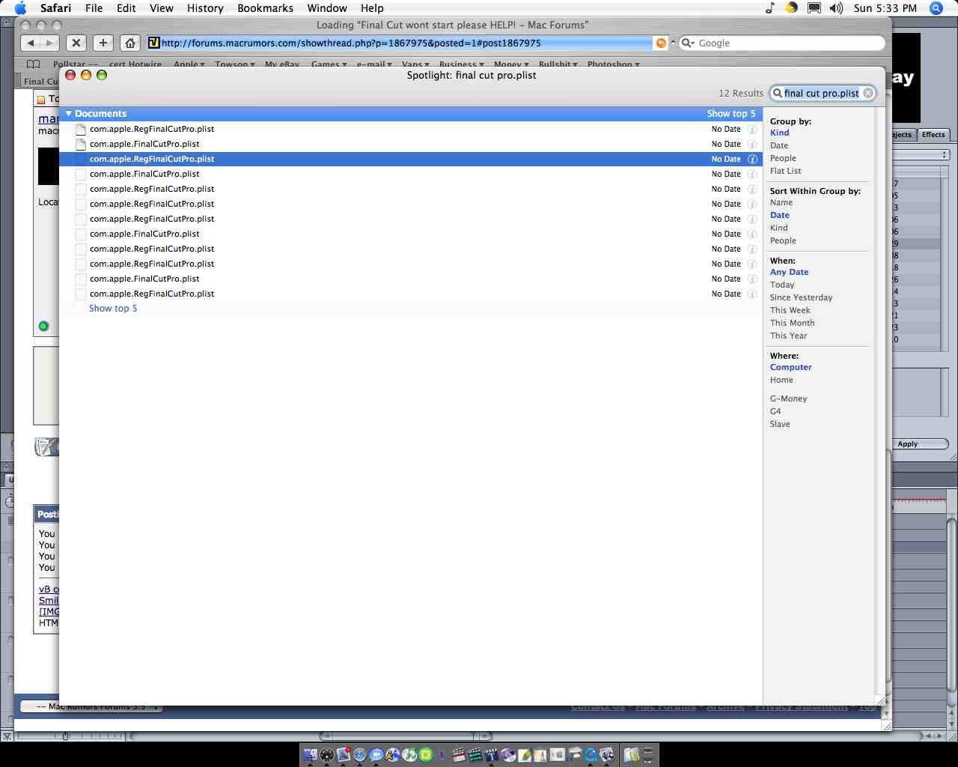Viewport: 958px width, 767px height.
Task: Open the Apple menu
Action: pyautogui.click(x=20, y=8)
